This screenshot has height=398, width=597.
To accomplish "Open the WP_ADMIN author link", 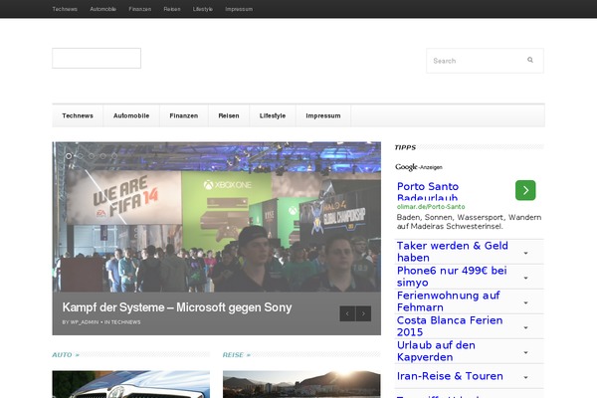I will click(x=85, y=322).
